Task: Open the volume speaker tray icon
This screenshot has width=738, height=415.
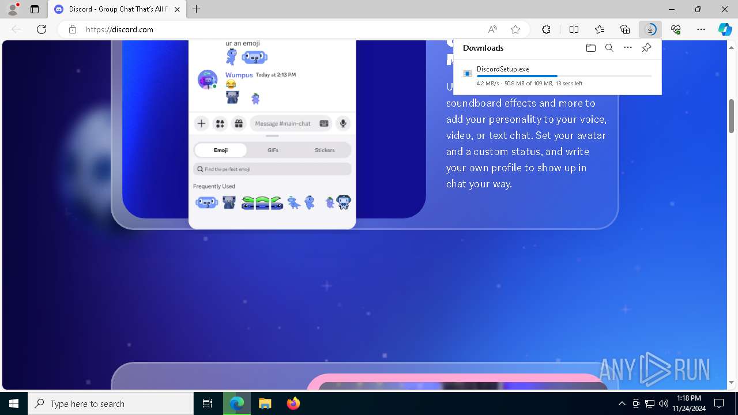Action: point(664,403)
